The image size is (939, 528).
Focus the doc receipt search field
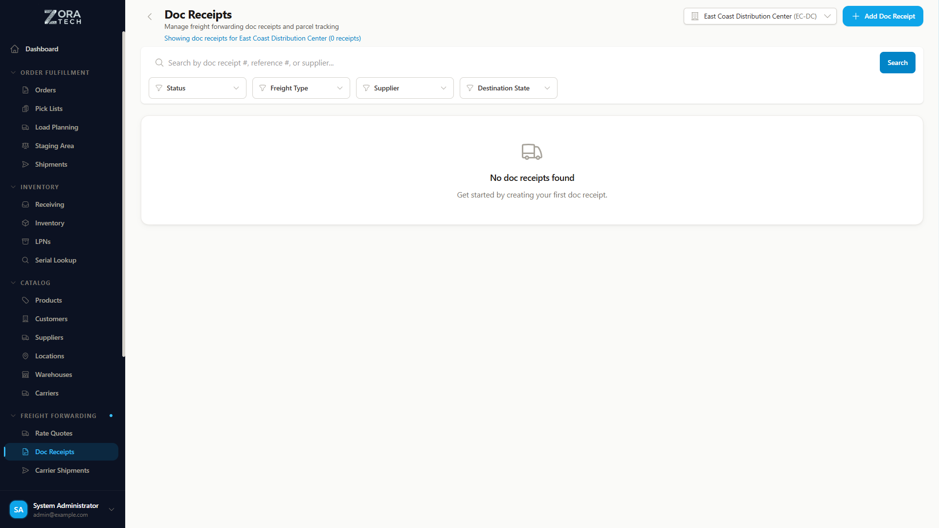489,63
